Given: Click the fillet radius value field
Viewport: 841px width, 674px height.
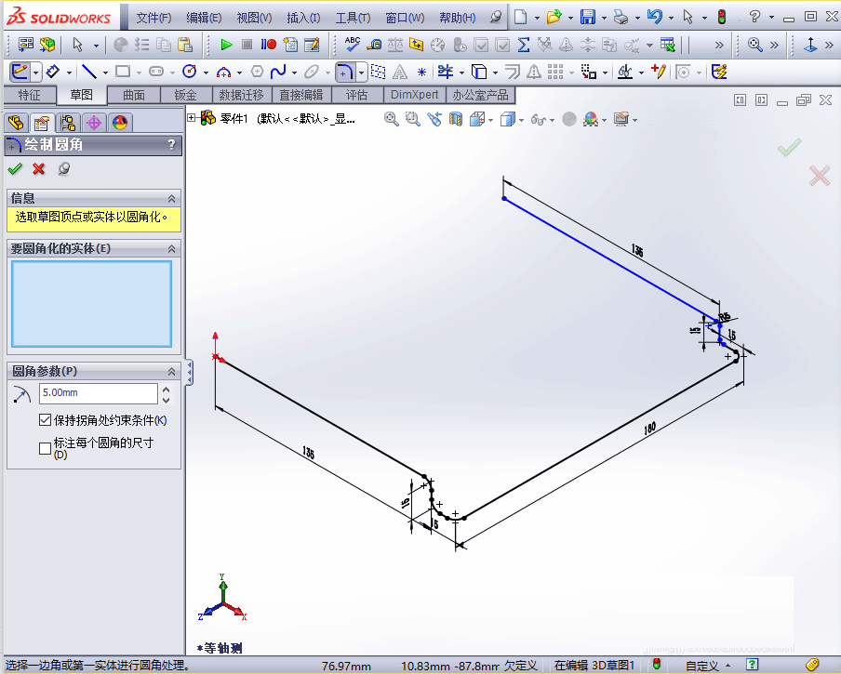Looking at the screenshot, I should (x=98, y=392).
